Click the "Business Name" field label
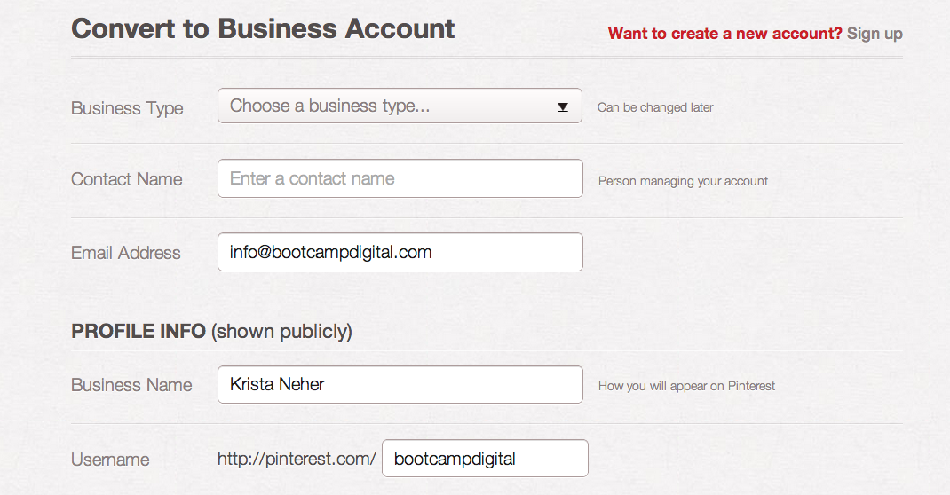Viewport: 950px width, 495px height. point(131,385)
